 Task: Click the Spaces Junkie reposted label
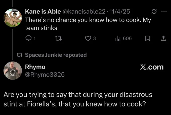[x=56, y=55]
